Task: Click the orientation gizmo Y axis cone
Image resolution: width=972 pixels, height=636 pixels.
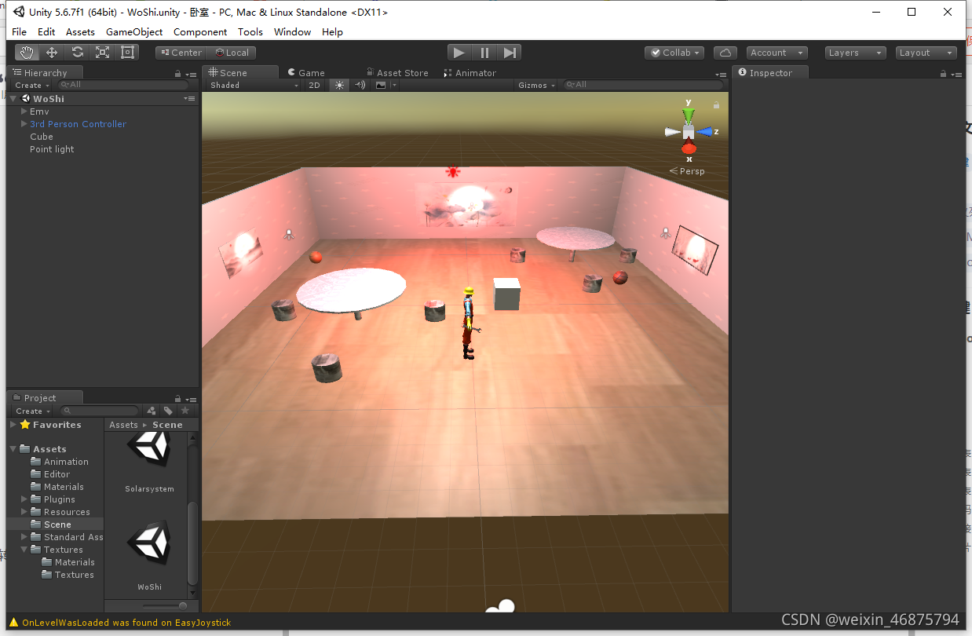Action: pyautogui.click(x=689, y=115)
